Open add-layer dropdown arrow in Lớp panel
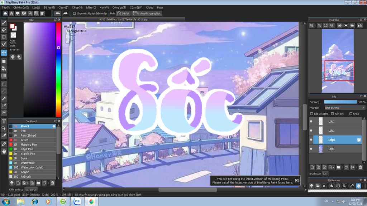The height and width of the screenshot is (206, 367). pos(333,167)
